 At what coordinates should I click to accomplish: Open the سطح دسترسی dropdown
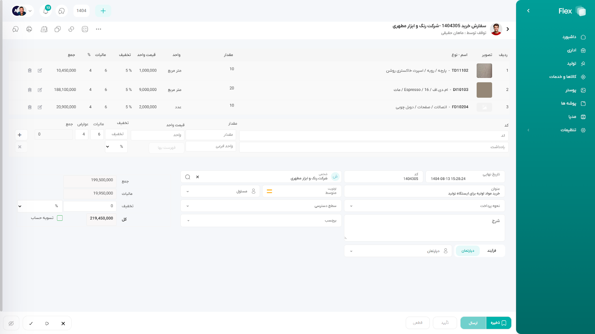pos(261,206)
